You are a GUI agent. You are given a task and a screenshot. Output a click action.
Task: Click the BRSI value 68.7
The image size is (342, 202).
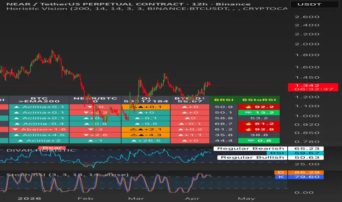[223, 124]
